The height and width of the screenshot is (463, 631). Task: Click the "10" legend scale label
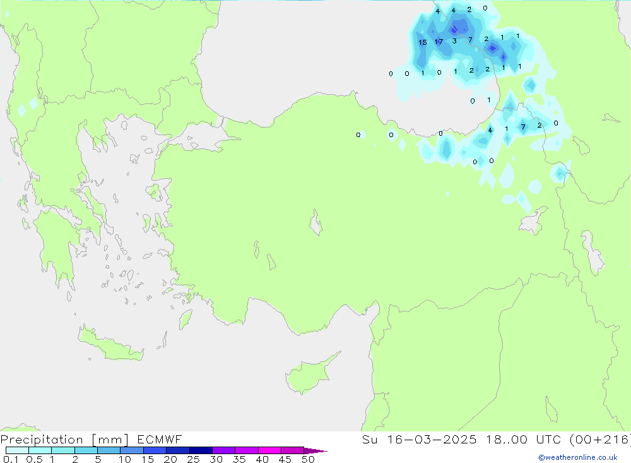(125, 459)
